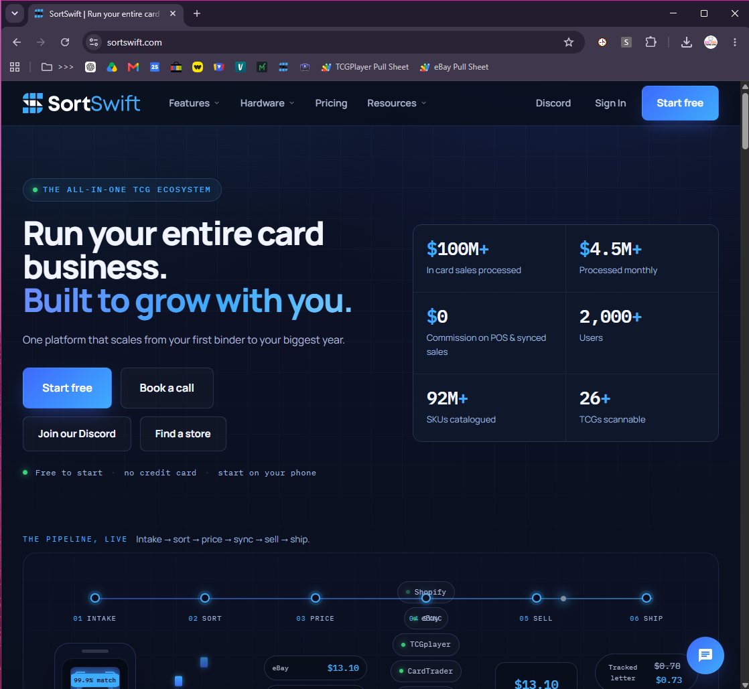Click the eBay $13.10 price pill
Viewport: 749px width, 689px height.
tap(316, 668)
